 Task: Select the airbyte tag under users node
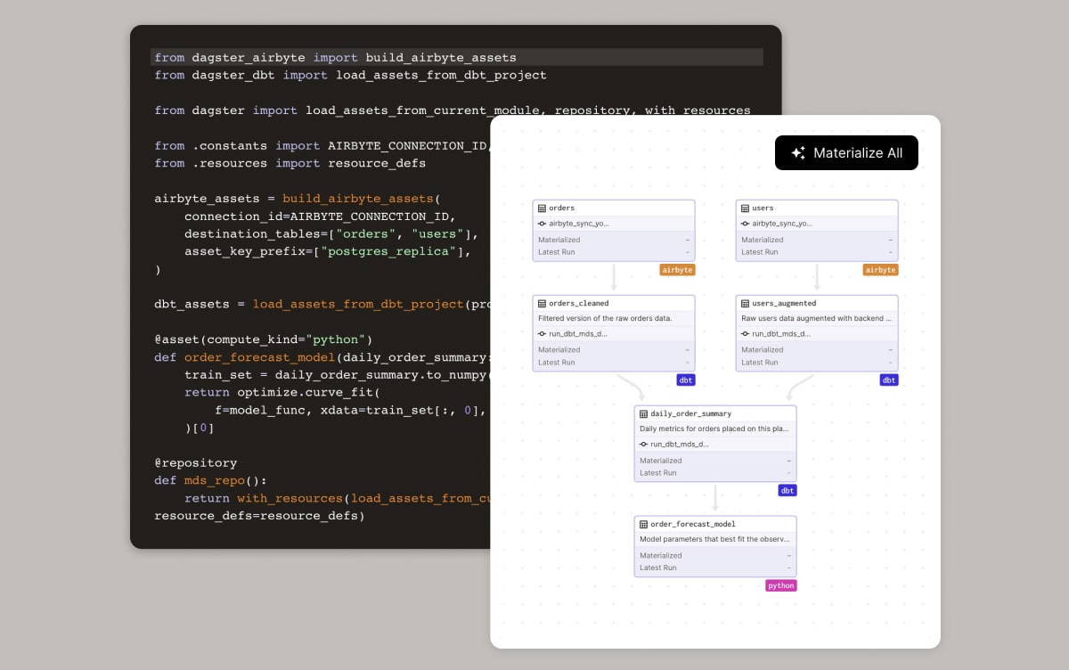880,270
